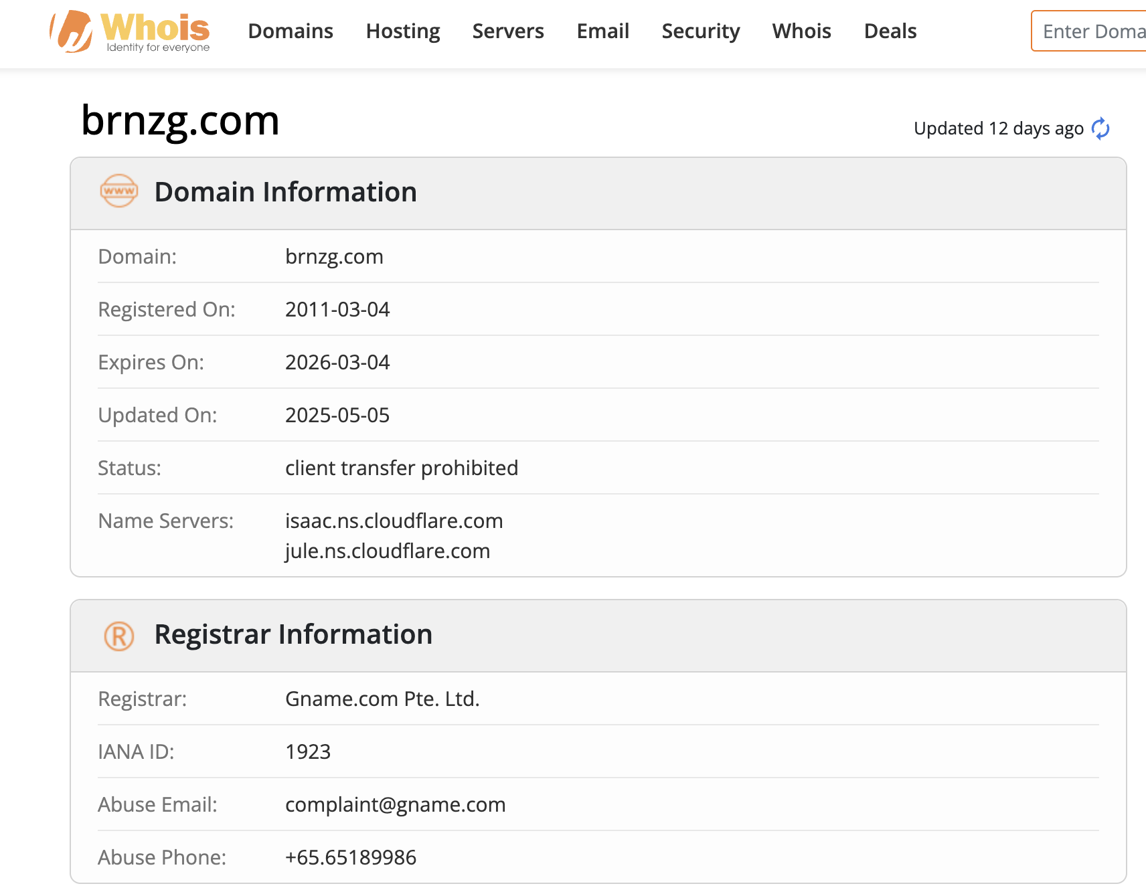Click the blue refresh icon beside Updated text

click(1100, 128)
